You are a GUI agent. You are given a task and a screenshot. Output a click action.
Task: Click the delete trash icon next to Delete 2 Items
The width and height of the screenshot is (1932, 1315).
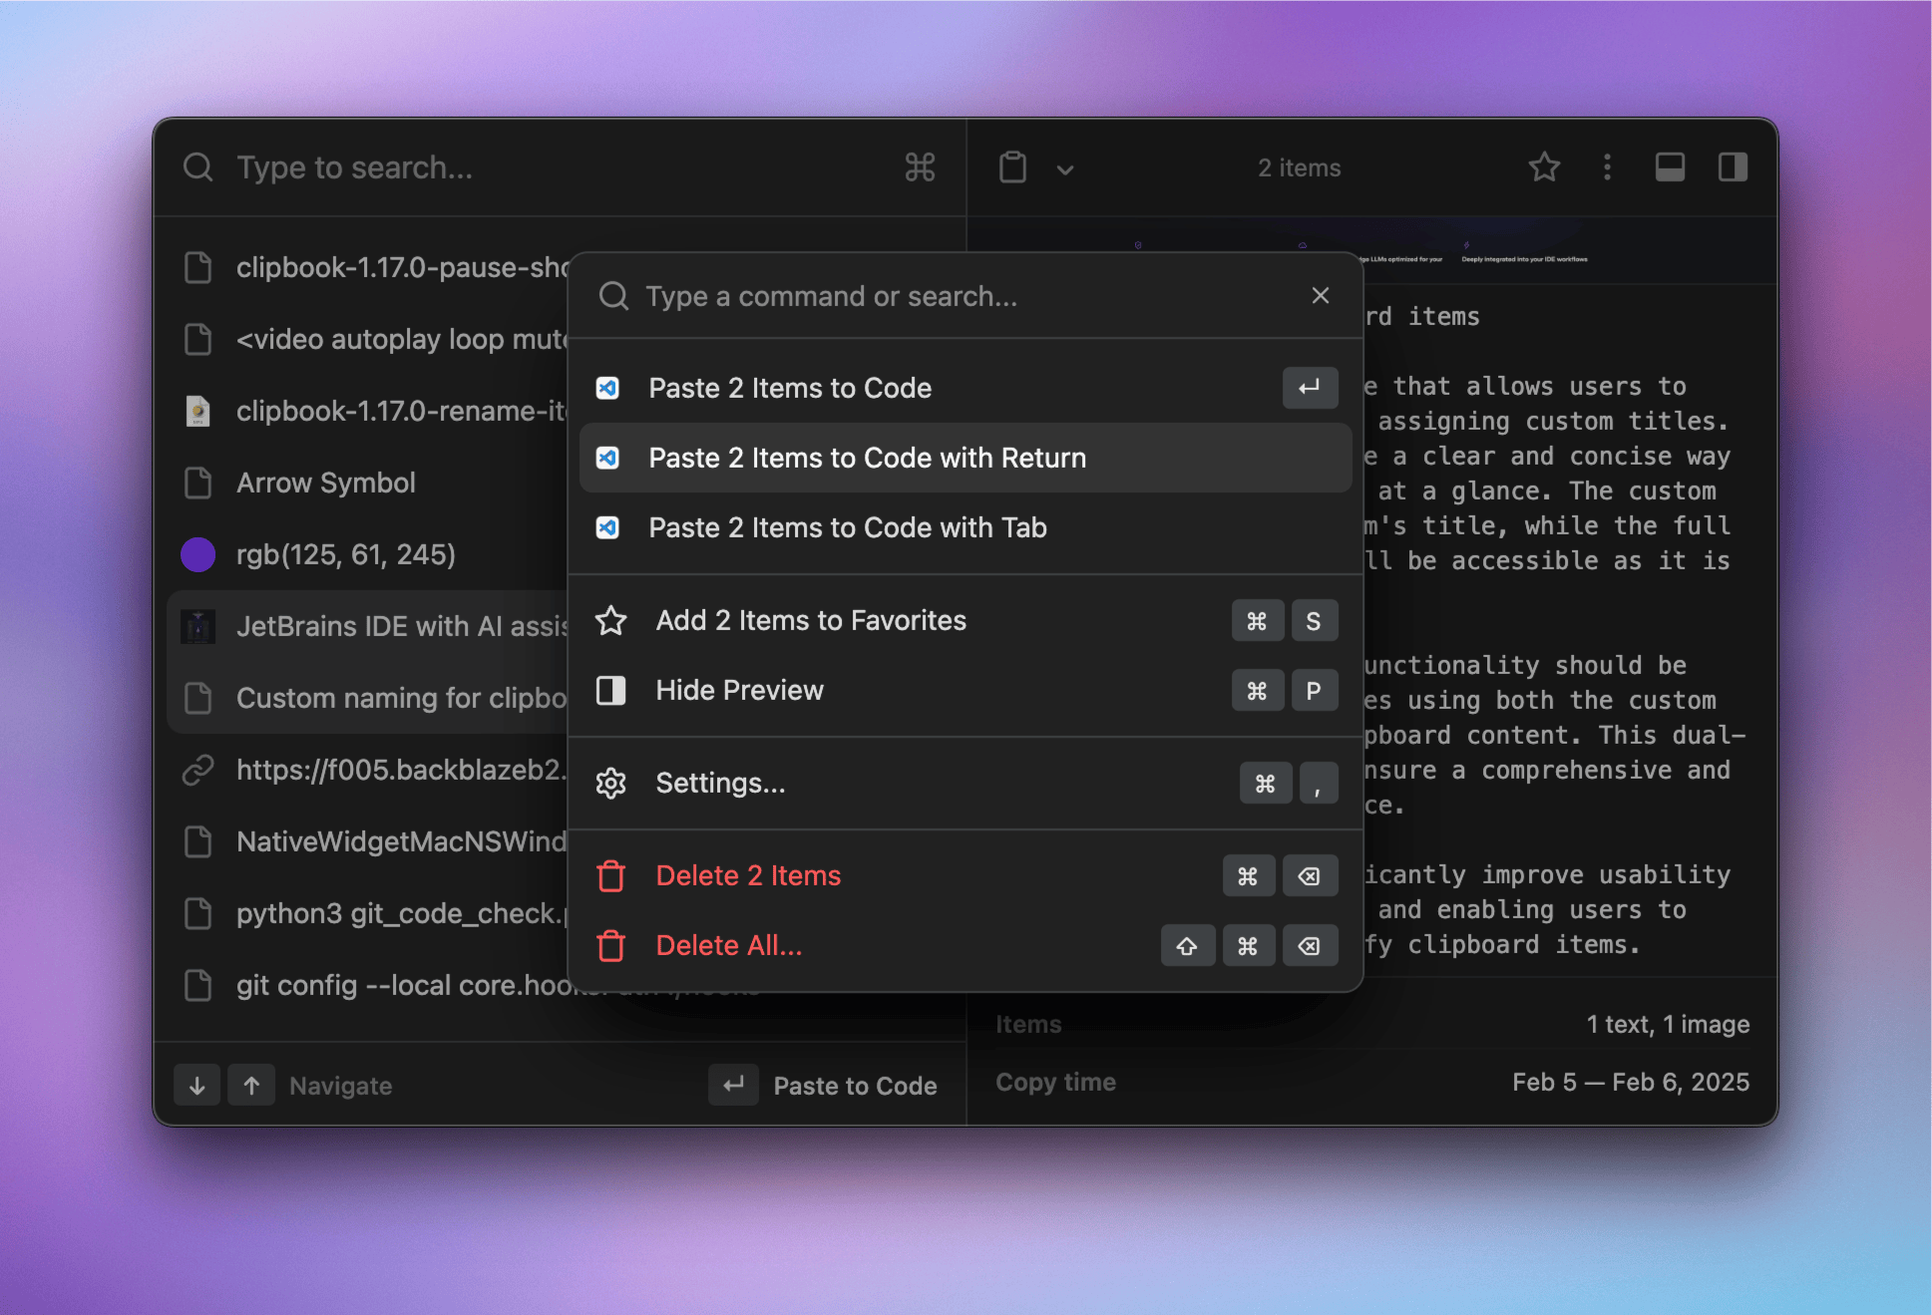click(610, 876)
